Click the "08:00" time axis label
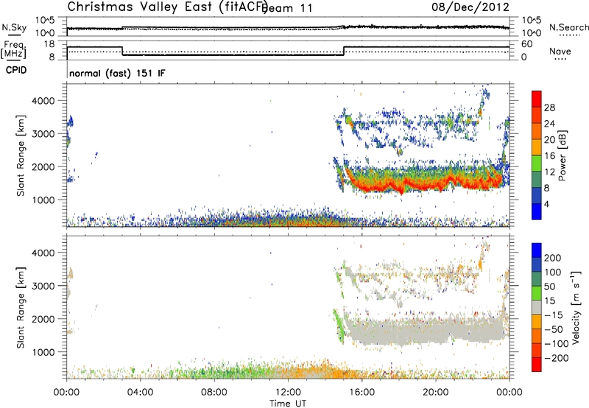The height and width of the screenshot is (408, 589). coord(214,393)
